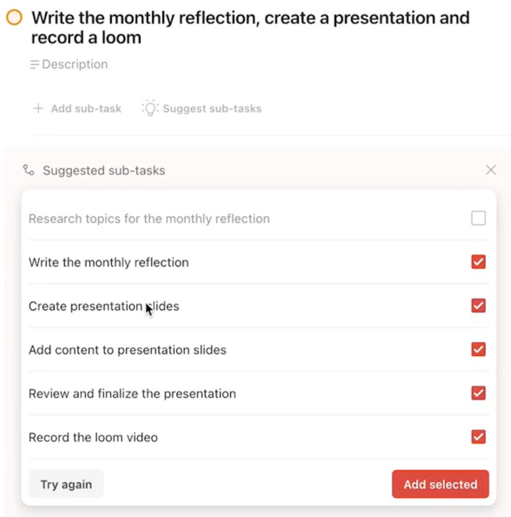The width and height of the screenshot is (511, 517).
Task: Select the Research topics suggestion text
Action: pos(149,218)
